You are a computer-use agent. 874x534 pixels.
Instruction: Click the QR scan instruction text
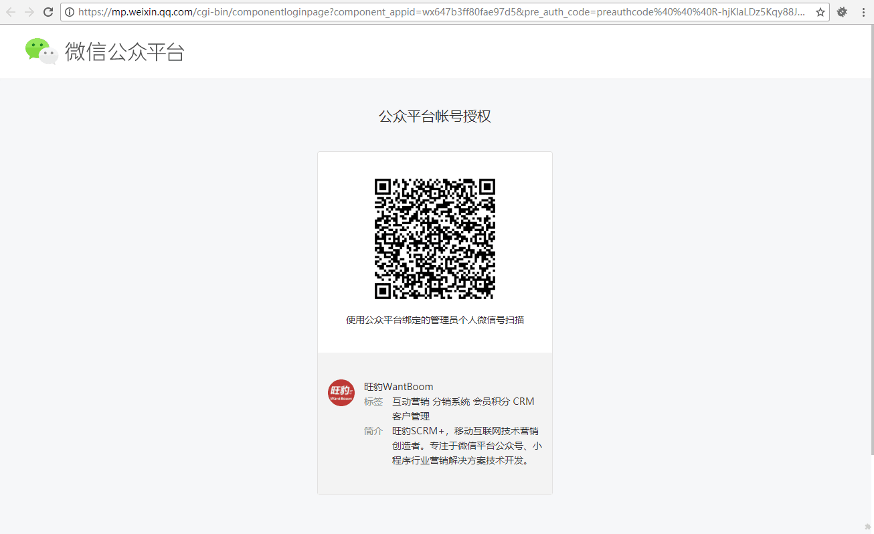[x=435, y=320]
